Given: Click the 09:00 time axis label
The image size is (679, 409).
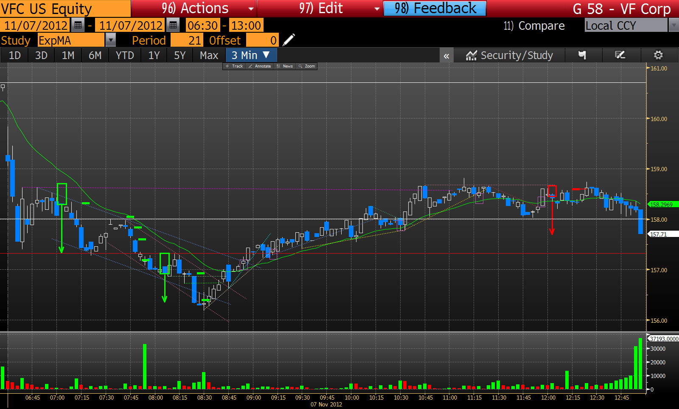Looking at the screenshot, I should [x=254, y=398].
